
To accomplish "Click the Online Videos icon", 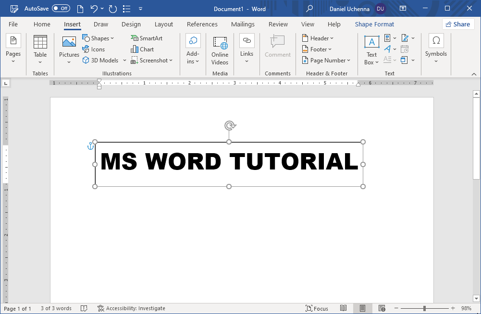I will click(x=220, y=43).
